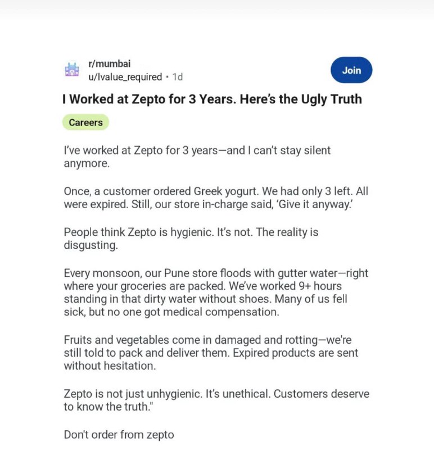Click the line starting 'Fruits and vegetables come in'
Screen dimensions: 434x450
pyautogui.click(x=207, y=340)
